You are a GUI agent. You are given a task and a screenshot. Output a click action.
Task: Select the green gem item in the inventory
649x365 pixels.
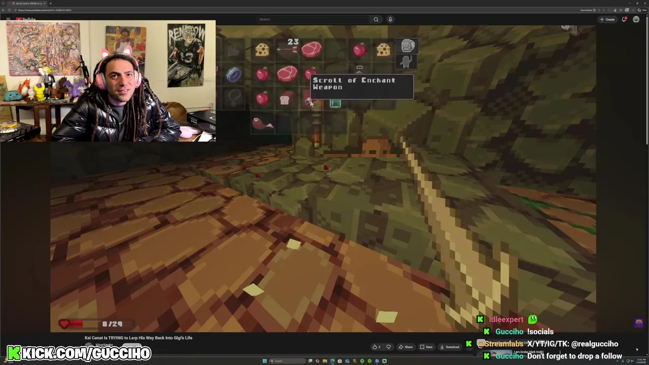tap(335, 103)
